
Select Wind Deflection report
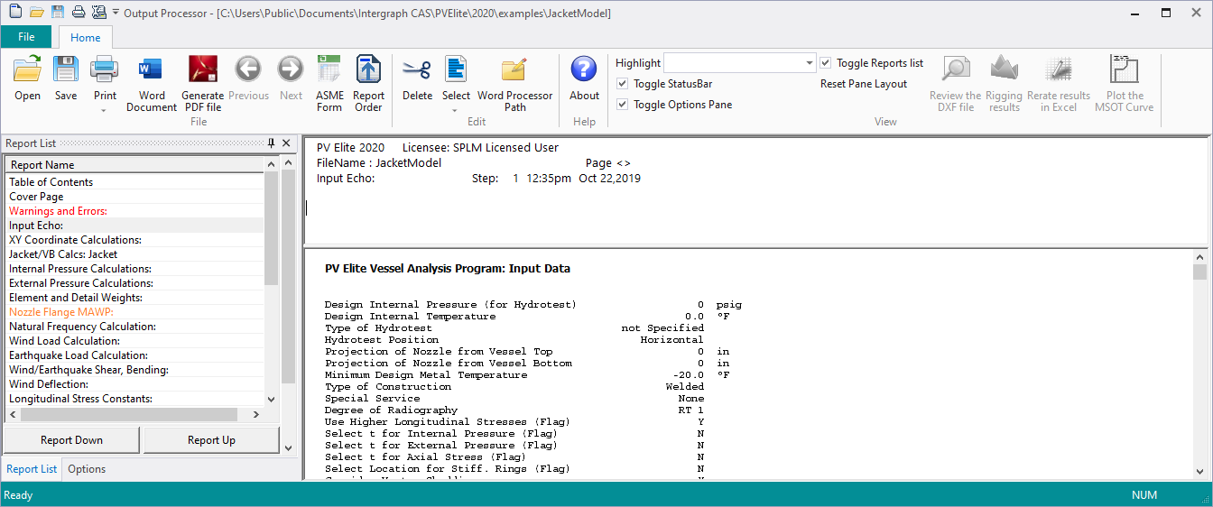pos(134,384)
